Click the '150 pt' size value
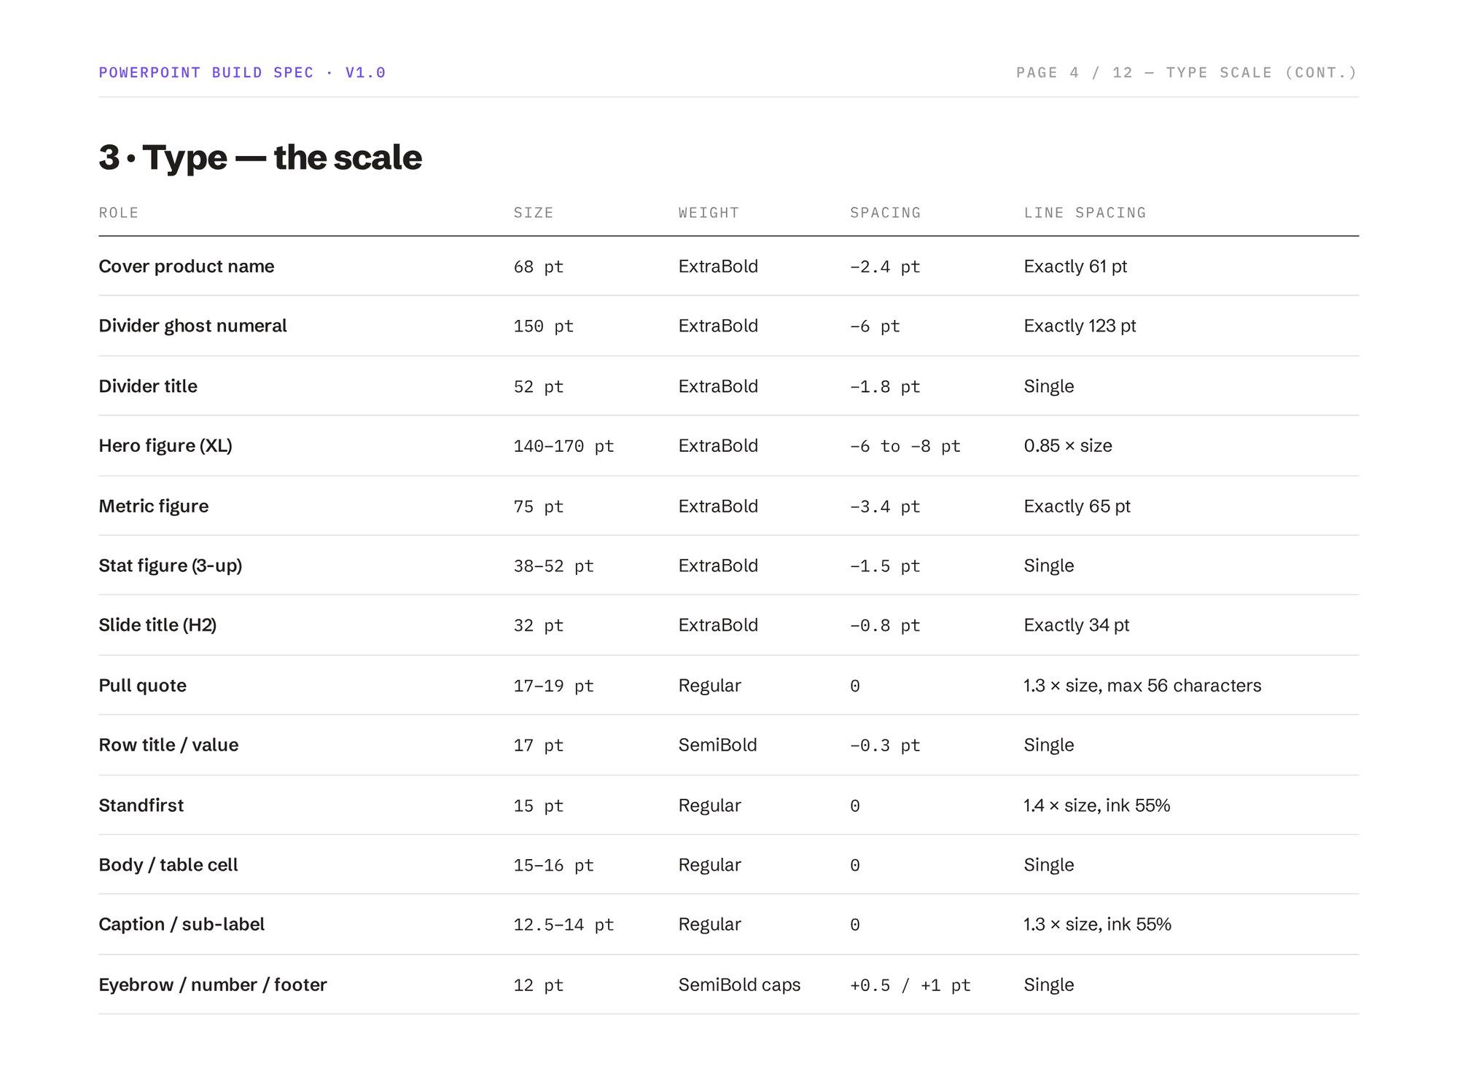Viewport: 1458px width, 1088px height. [x=544, y=326]
